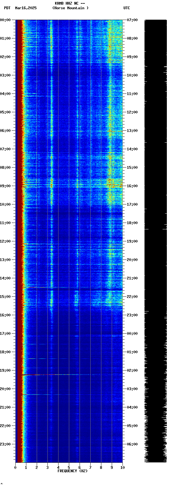Click the PDT timezone label
The width and height of the screenshot is (169, 487).
[7, 8]
